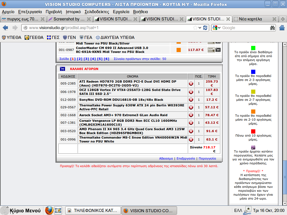Remove AMD Phenom II X4 965 from cart

[x=191, y=131]
